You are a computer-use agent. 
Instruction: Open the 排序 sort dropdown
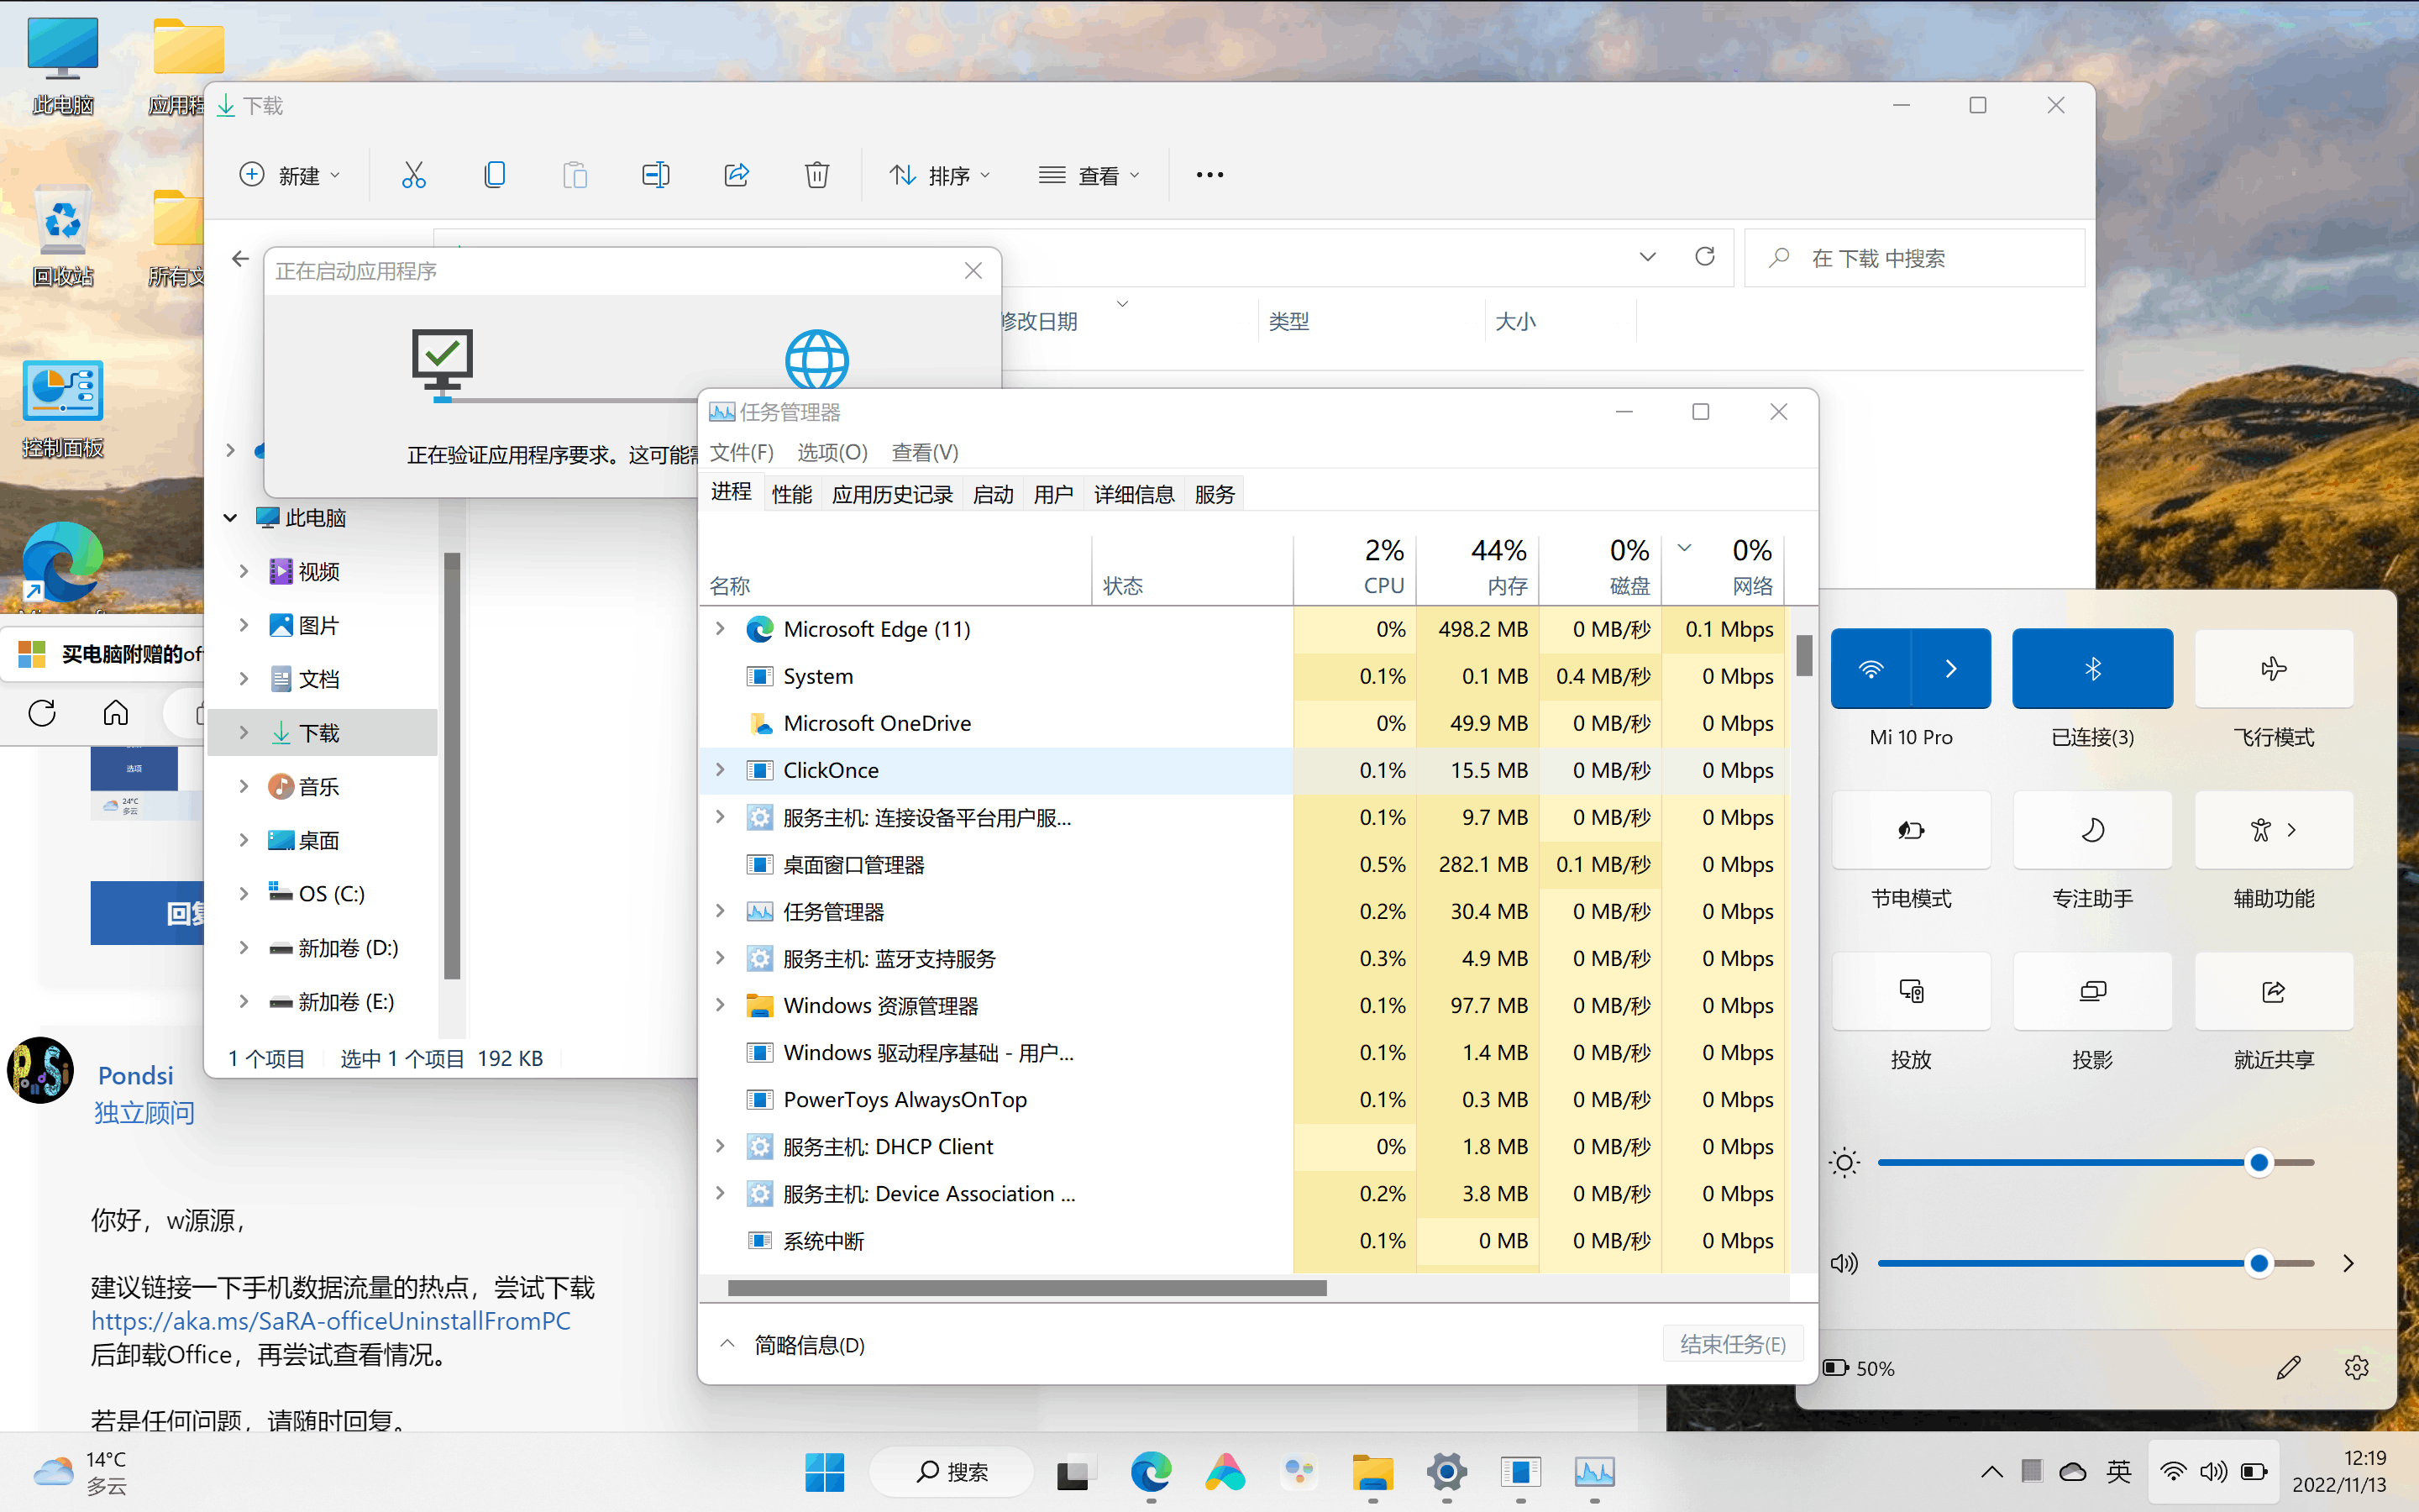[x=940, y=175]
